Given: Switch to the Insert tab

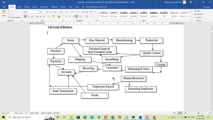Looking at the screenshot, I should (x=19, y=7).
